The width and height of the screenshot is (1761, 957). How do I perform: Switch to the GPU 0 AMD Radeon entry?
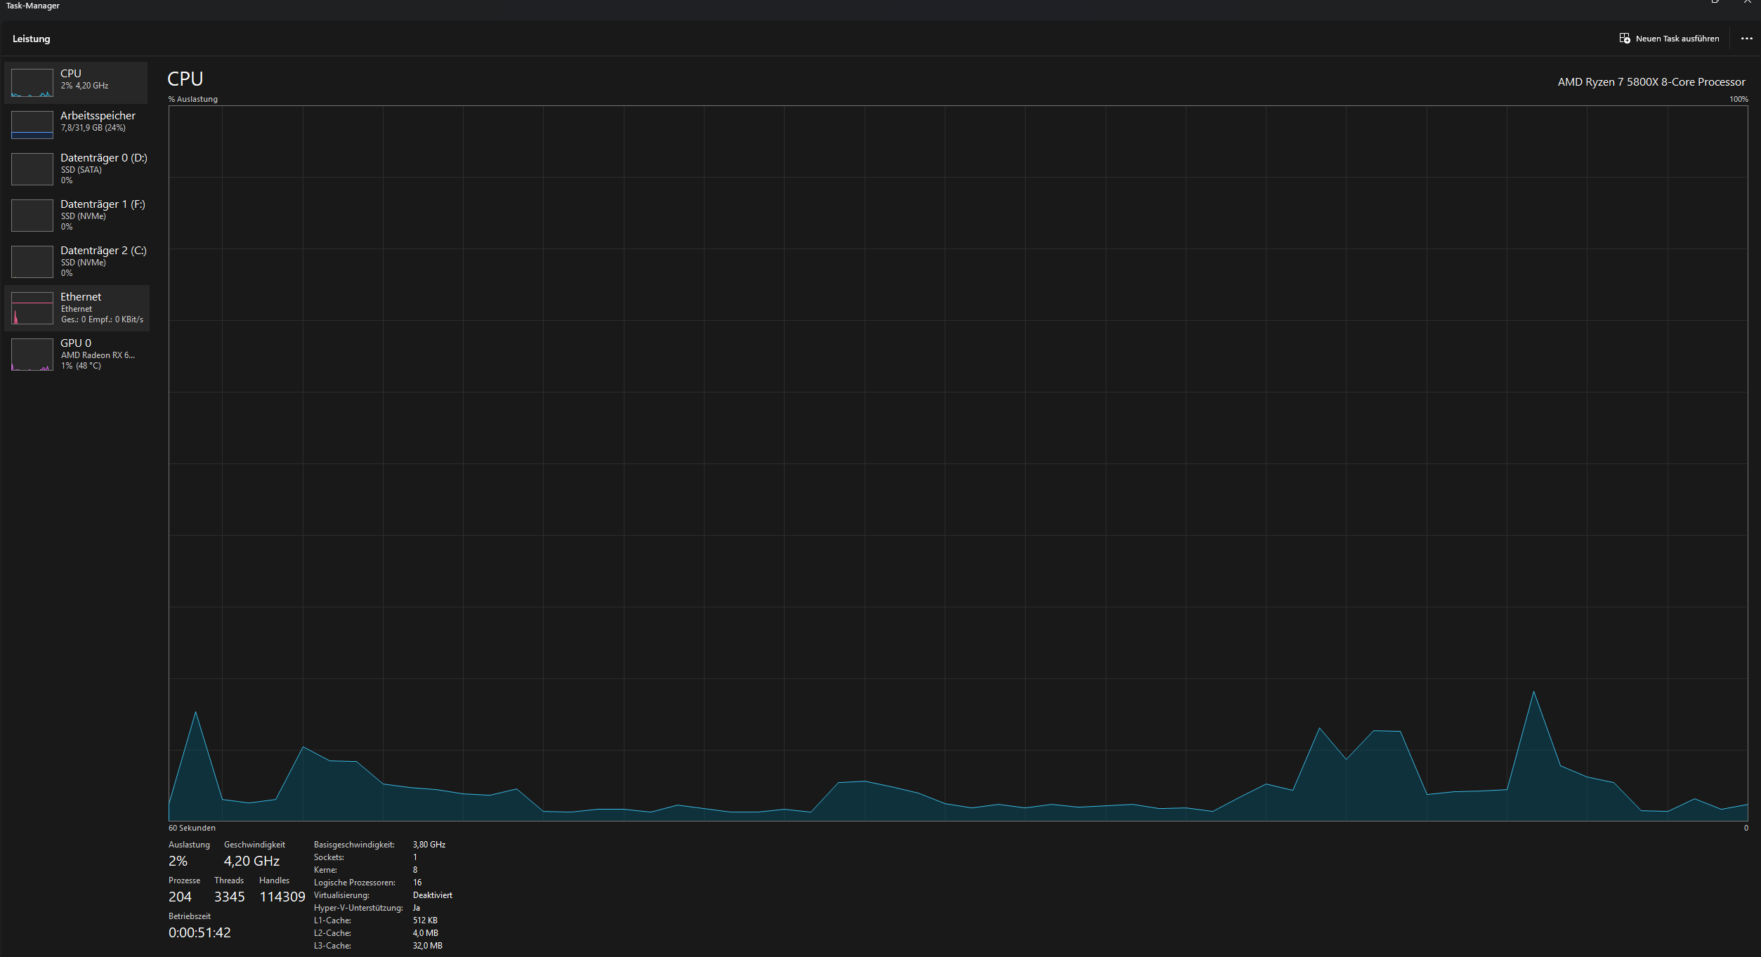98,355
